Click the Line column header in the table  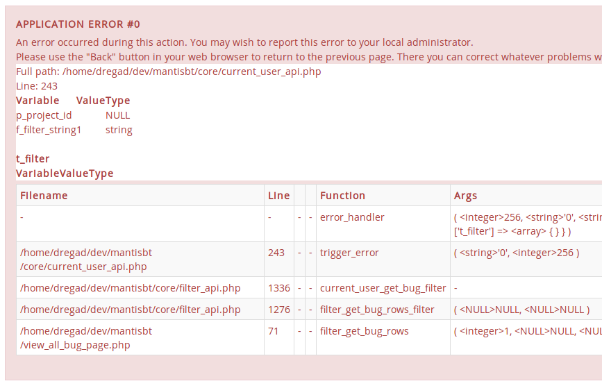point(278,196)
